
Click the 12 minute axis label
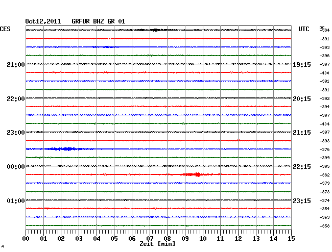click(x=238, y=239)
